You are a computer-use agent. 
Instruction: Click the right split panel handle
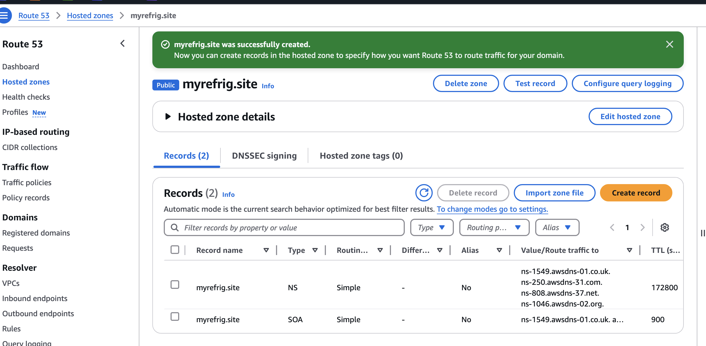pyautogui.click(x=702, y=233)
